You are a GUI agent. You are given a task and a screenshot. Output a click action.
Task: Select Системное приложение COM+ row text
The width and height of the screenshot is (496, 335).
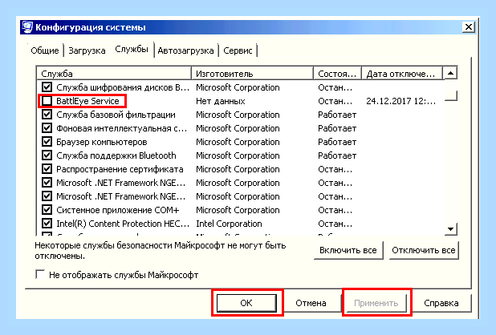(118, 210)
